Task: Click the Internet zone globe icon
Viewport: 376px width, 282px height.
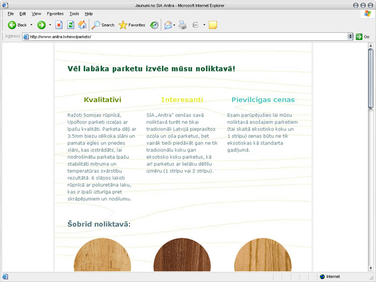Action: tap(322, 277)
